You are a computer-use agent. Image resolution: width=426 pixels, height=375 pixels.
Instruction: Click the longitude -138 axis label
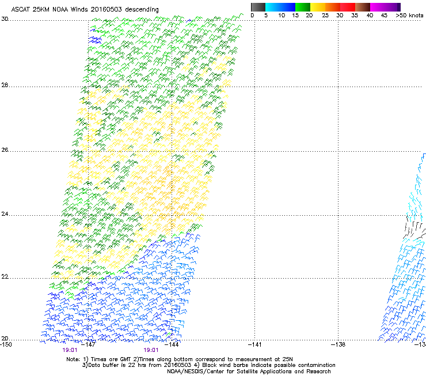[x=338, y=344]
